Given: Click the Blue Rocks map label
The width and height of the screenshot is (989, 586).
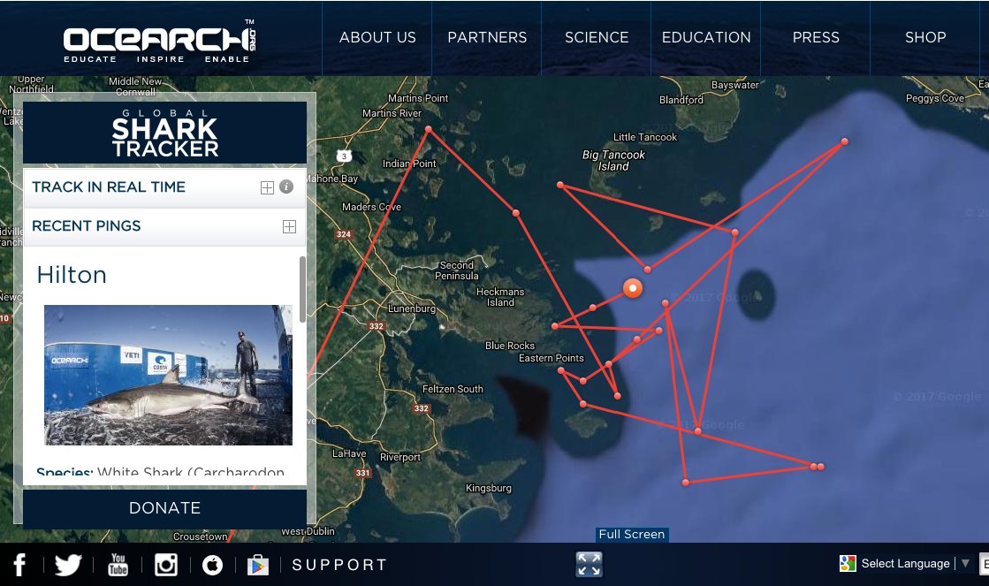Looking at the screenshot, I should [510, 346].
